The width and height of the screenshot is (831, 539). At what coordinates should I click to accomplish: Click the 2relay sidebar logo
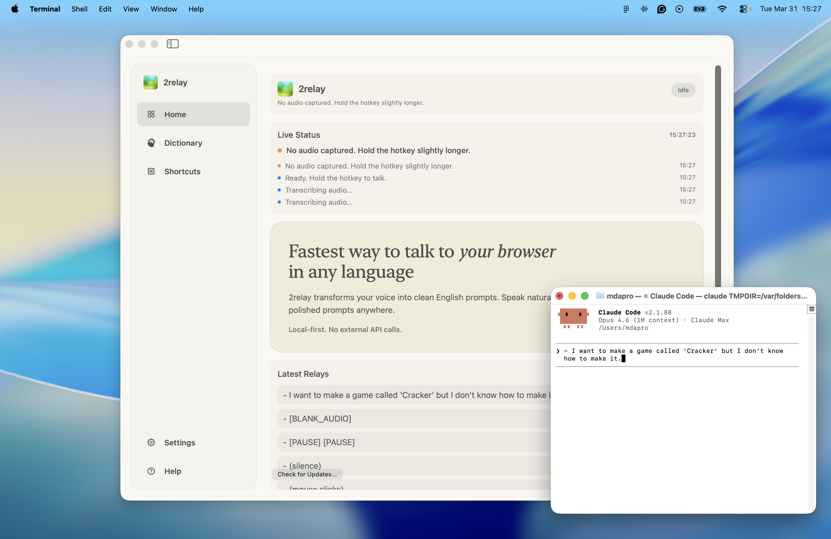pos(151,82)
